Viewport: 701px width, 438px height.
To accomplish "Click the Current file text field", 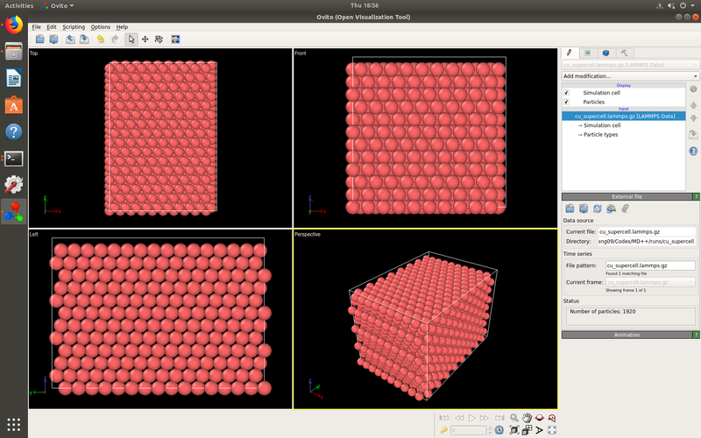I will (x=647, y=231).
